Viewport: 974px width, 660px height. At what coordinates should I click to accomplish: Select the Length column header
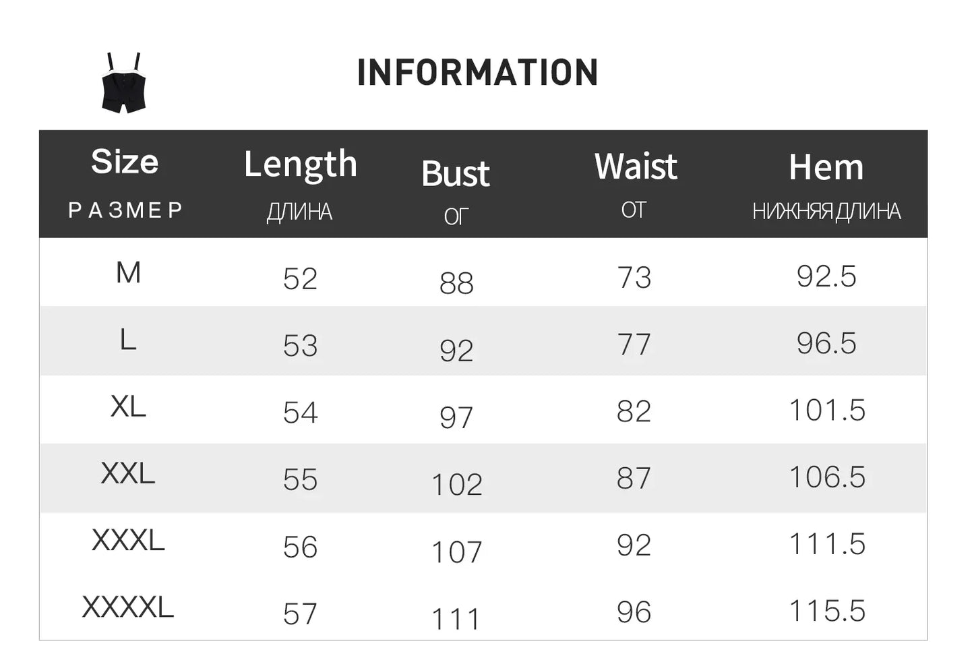(x=301, y=164)
